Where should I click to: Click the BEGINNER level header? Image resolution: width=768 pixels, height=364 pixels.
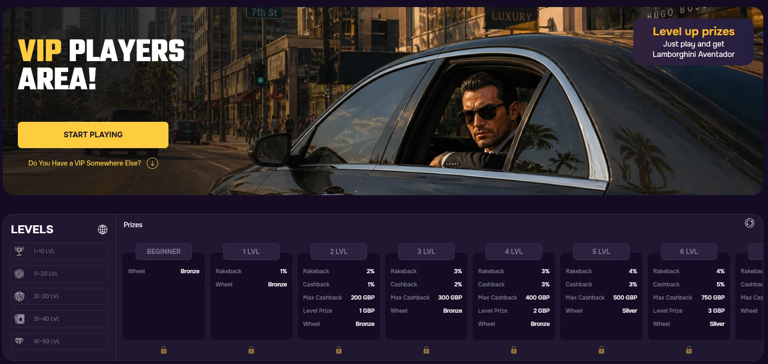tap(164, 252)
